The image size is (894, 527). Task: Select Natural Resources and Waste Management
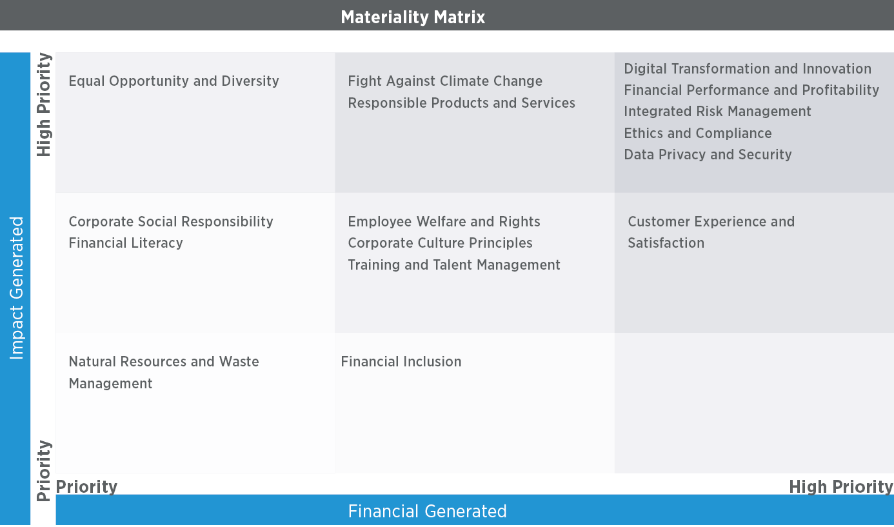pyautogui.click(x=164, y=373)
